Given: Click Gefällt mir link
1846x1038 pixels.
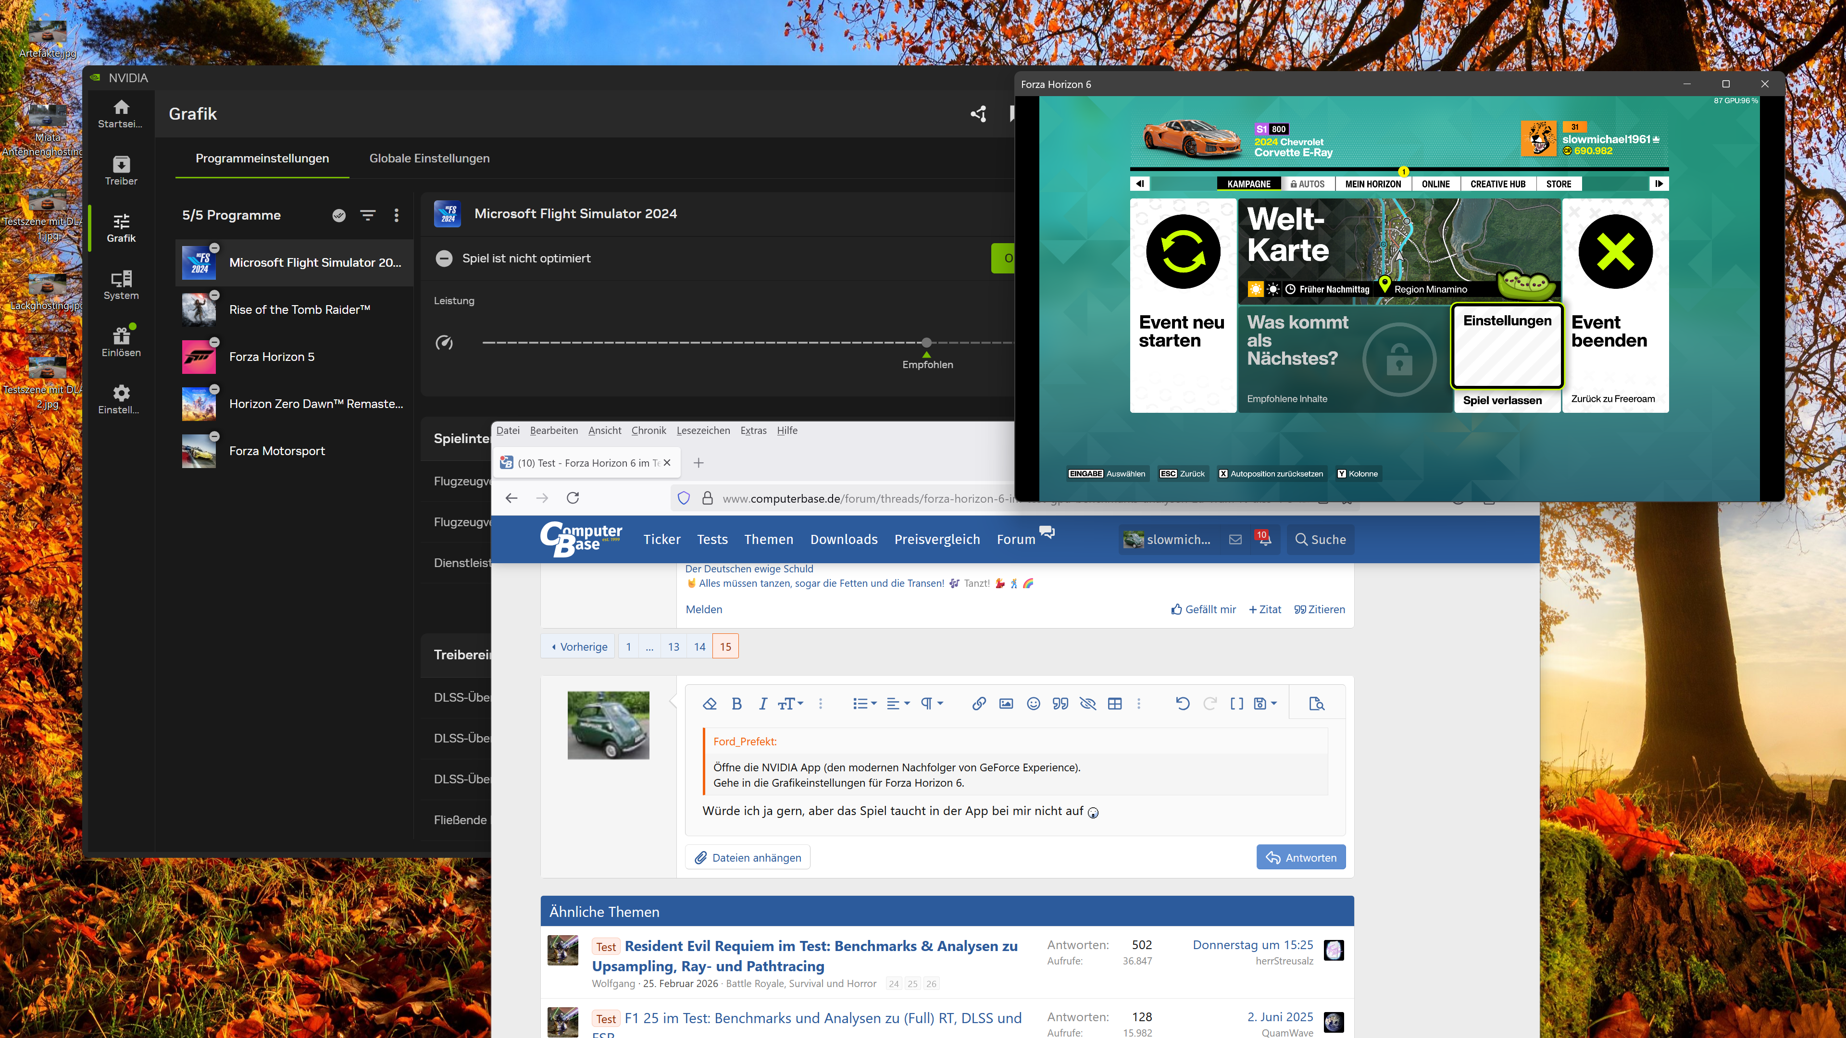Looking at the screenshot, I should (1203, 609).
